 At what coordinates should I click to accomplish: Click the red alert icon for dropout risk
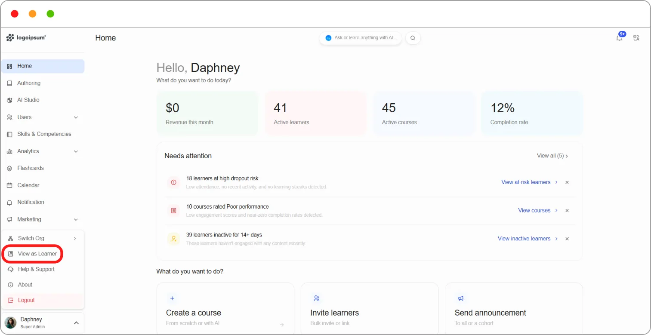tap(173, 182)
